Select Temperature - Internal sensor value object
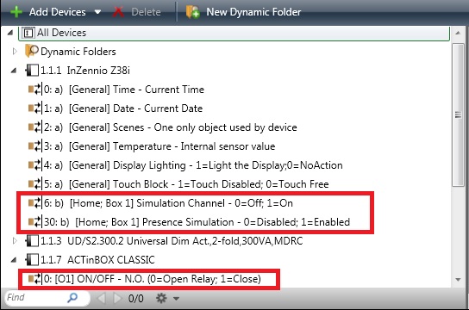Viewport: 469px width, 310px height. [x=159, y=146]
